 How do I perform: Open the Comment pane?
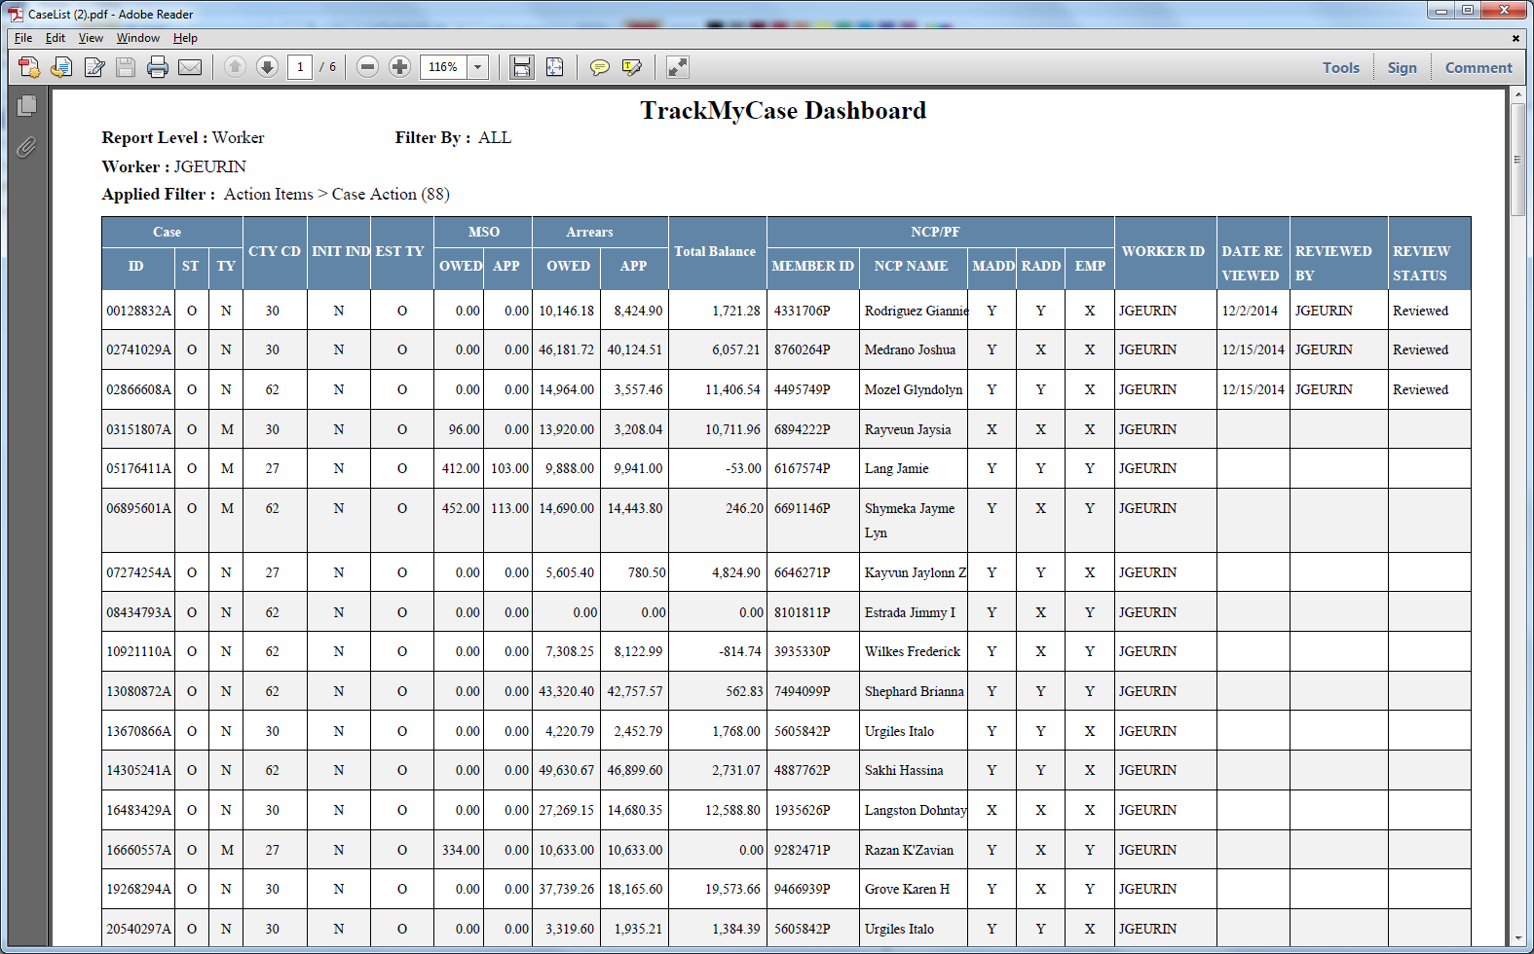(x=1478, y=67)
